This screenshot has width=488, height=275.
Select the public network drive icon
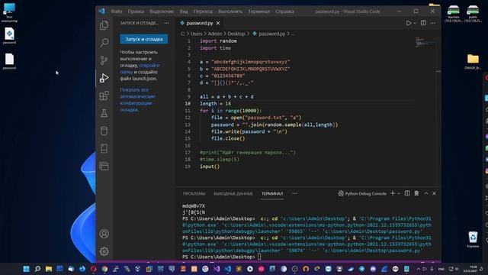(473, 14)
